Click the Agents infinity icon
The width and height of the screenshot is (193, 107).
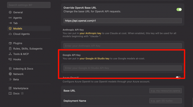pos(10,18)
